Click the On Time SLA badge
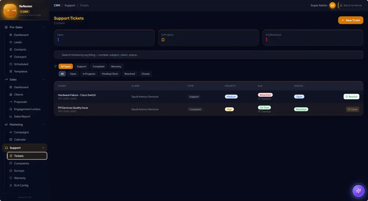Viewport: 368px width, 201px height. (x=264, y=108)
